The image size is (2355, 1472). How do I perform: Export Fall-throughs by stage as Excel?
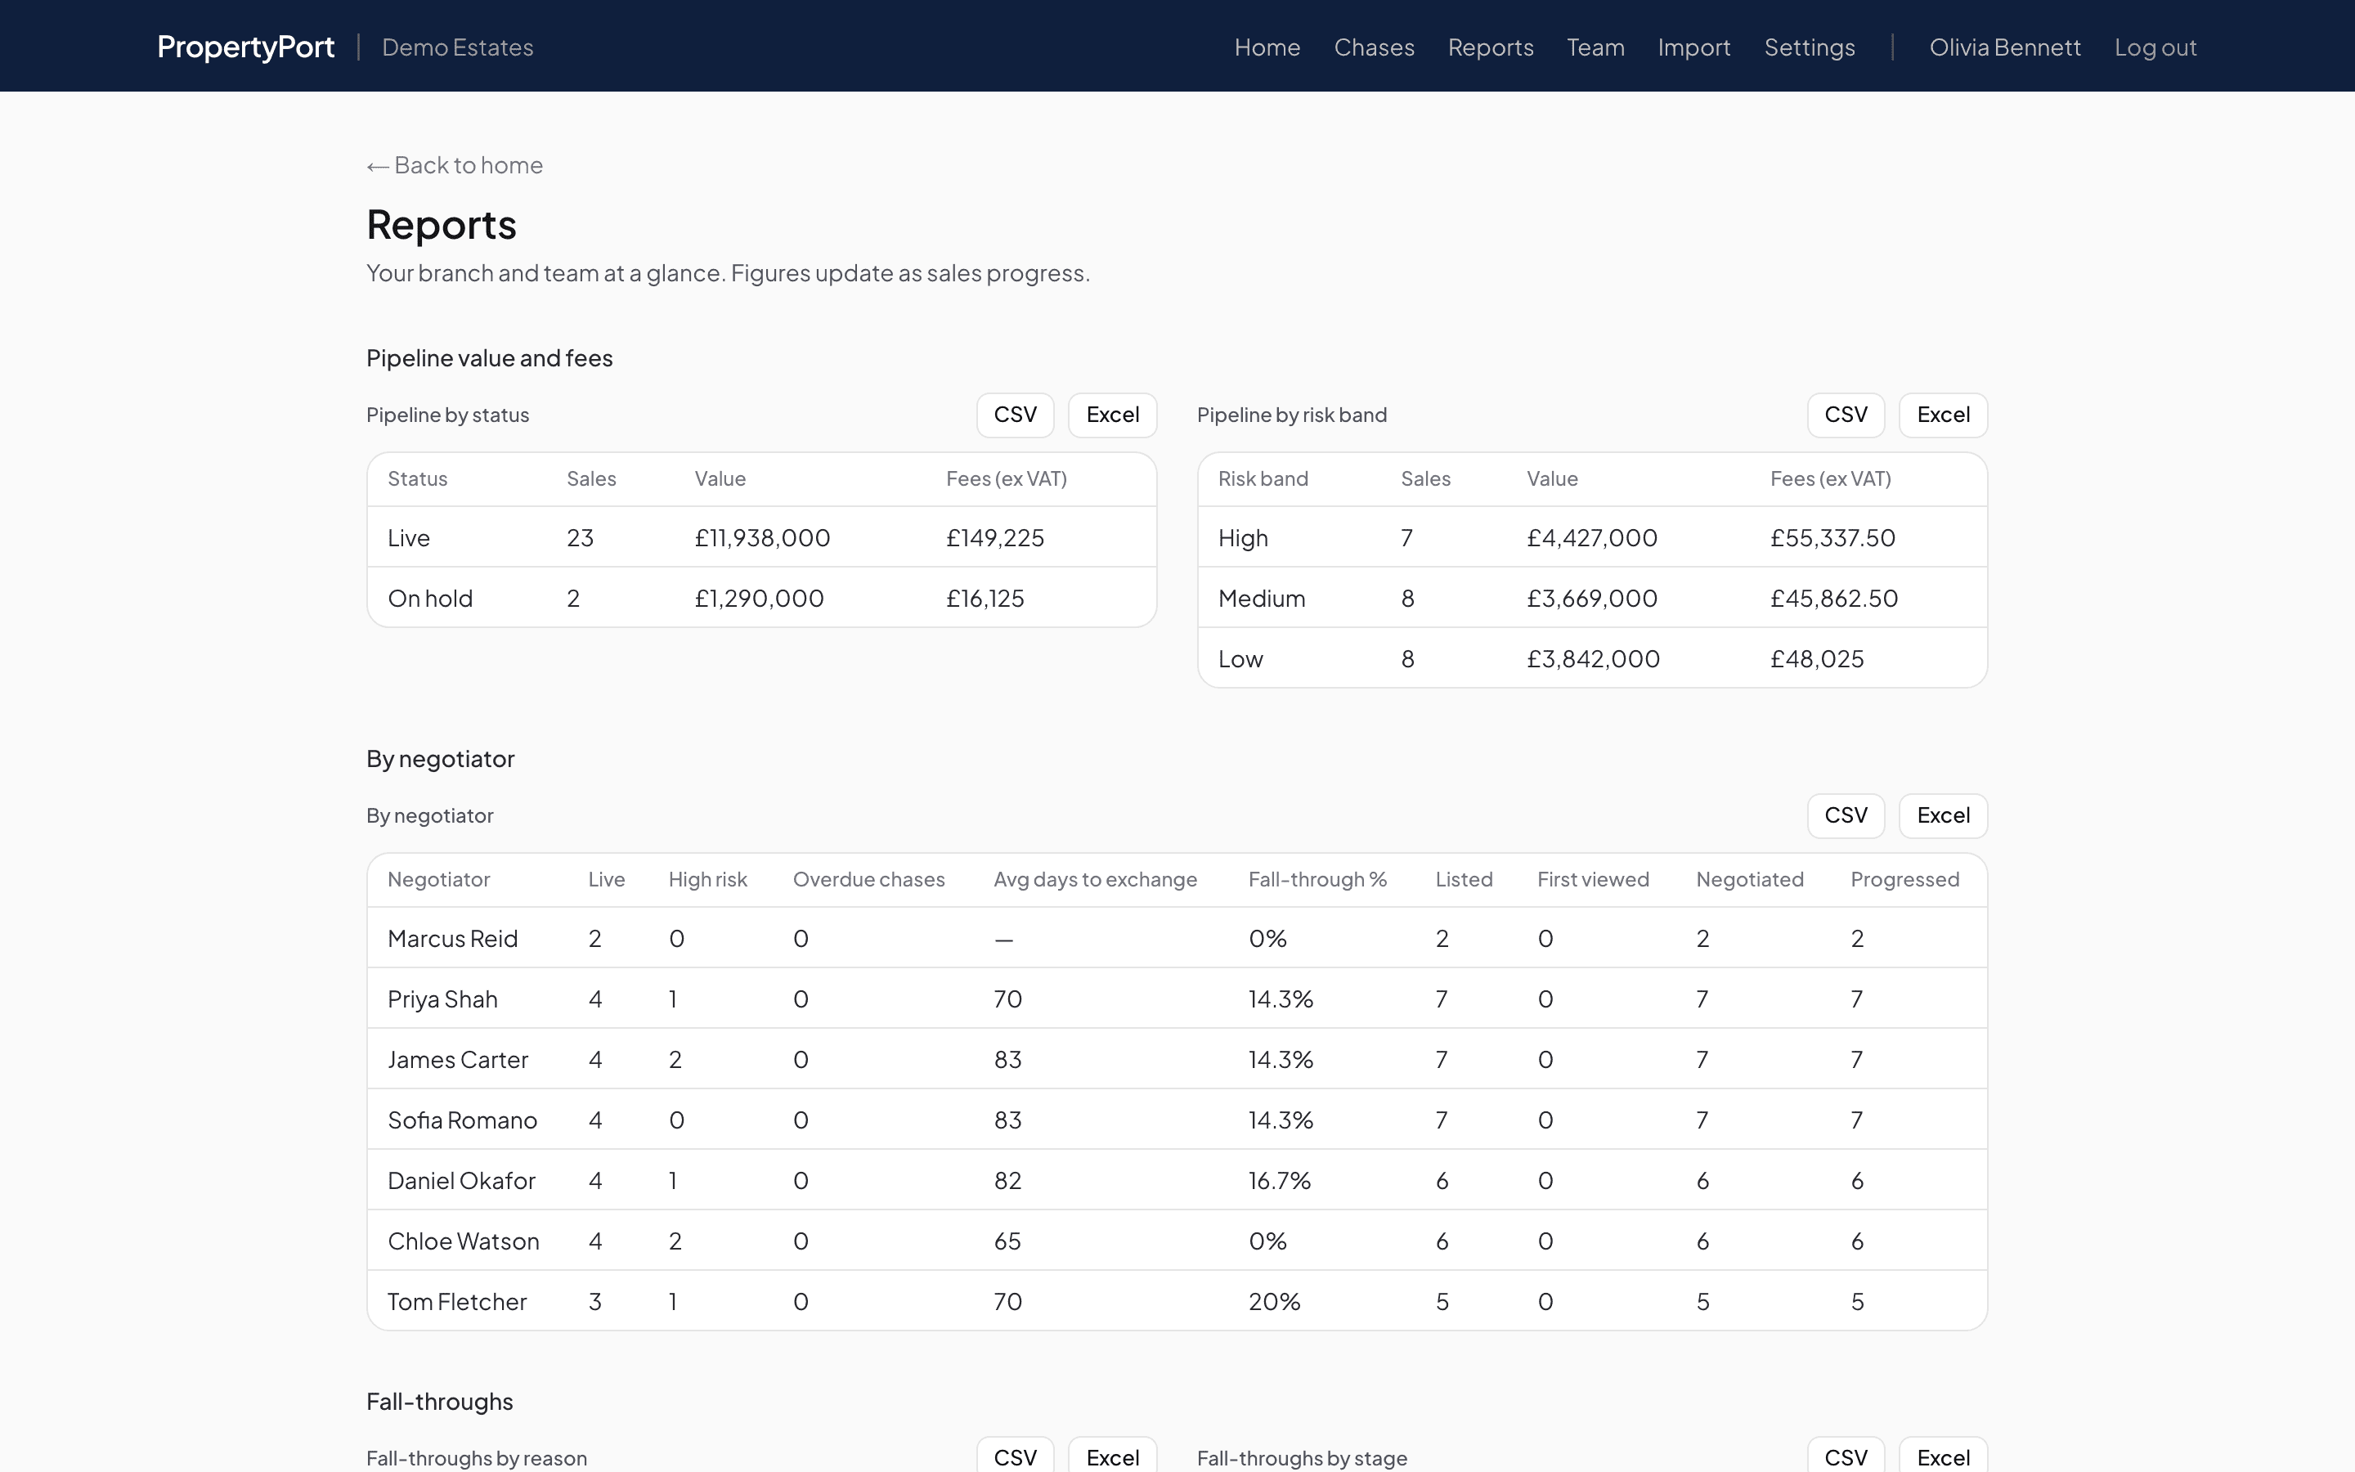pyautogui.click(x=1942, y=1456)
